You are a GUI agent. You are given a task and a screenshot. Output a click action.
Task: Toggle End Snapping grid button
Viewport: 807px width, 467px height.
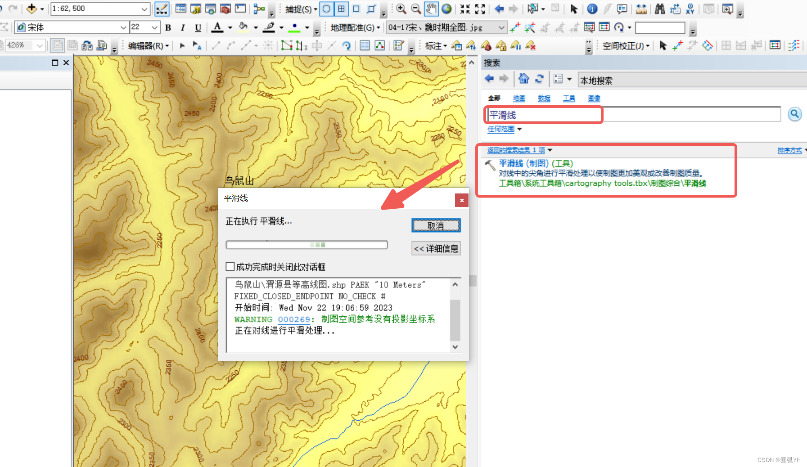click(x=342, y=9)
